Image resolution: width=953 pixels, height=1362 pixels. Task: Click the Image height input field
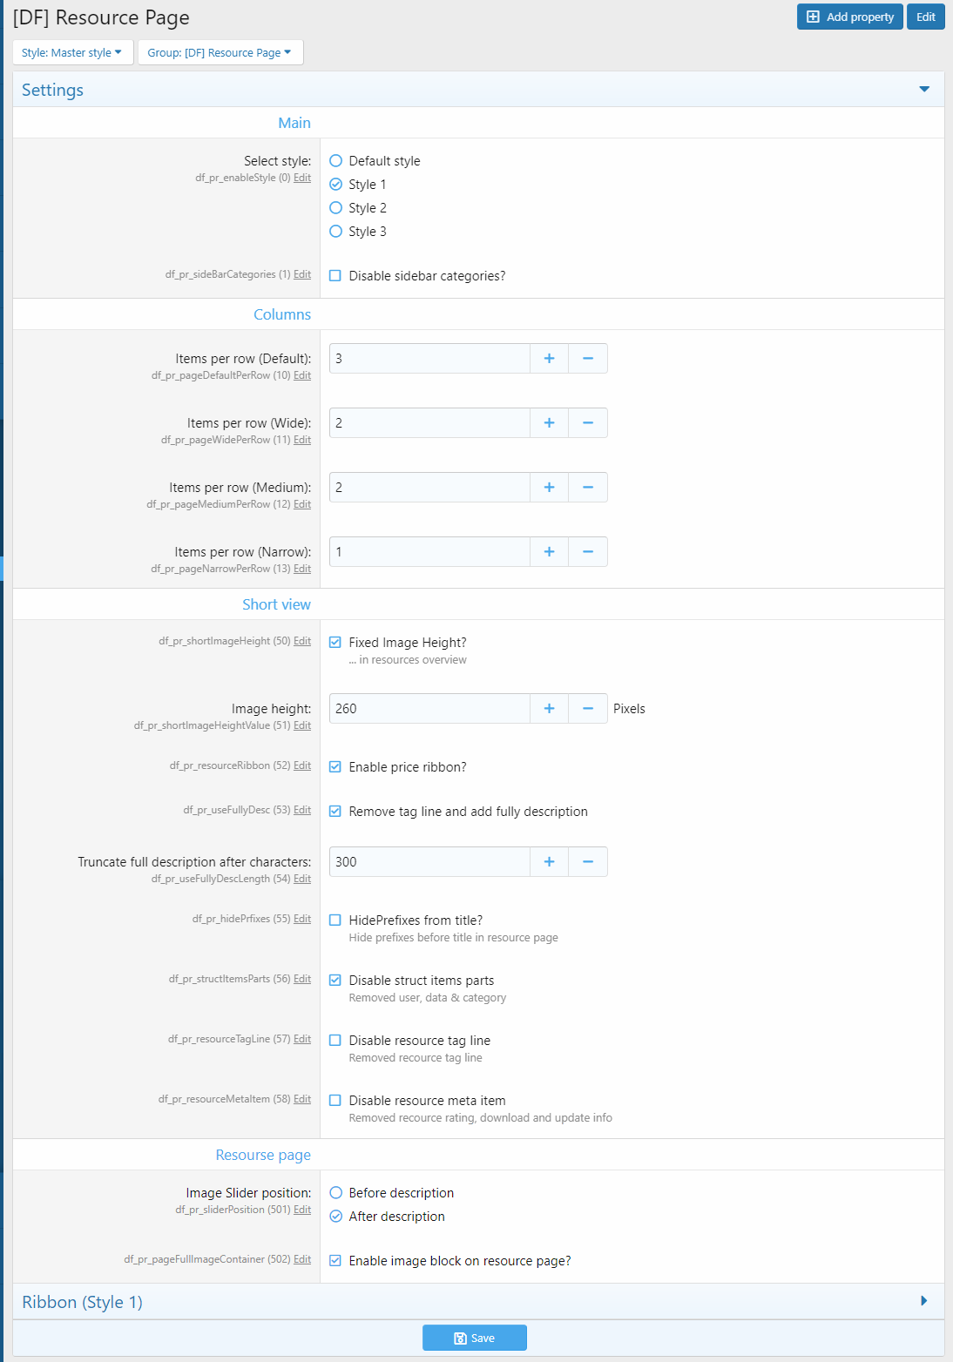[x=429, y=709]
